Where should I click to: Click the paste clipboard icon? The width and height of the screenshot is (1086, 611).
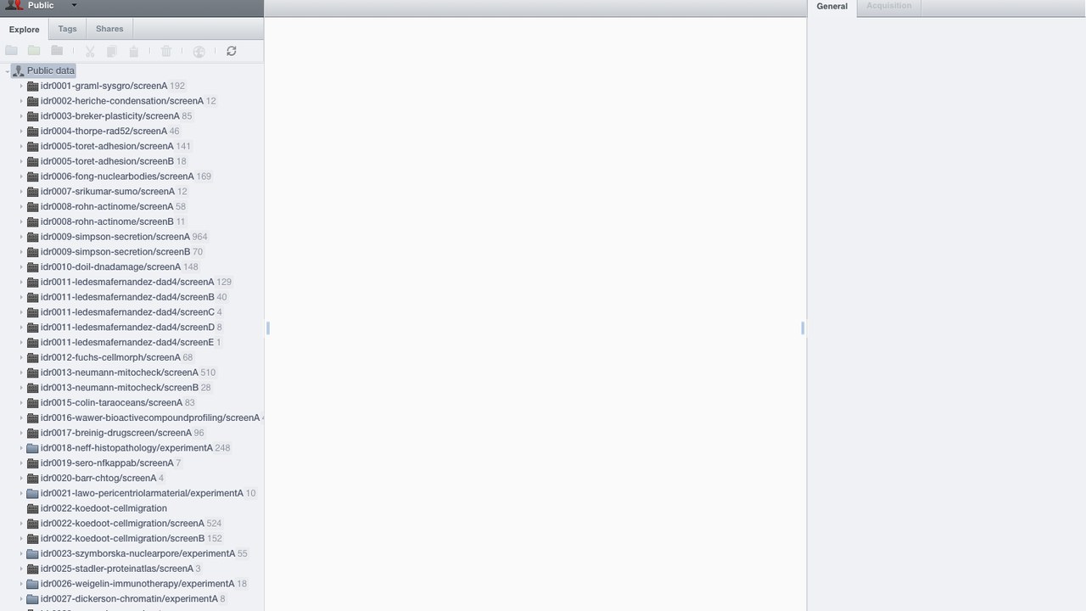[x=133, y=51]
